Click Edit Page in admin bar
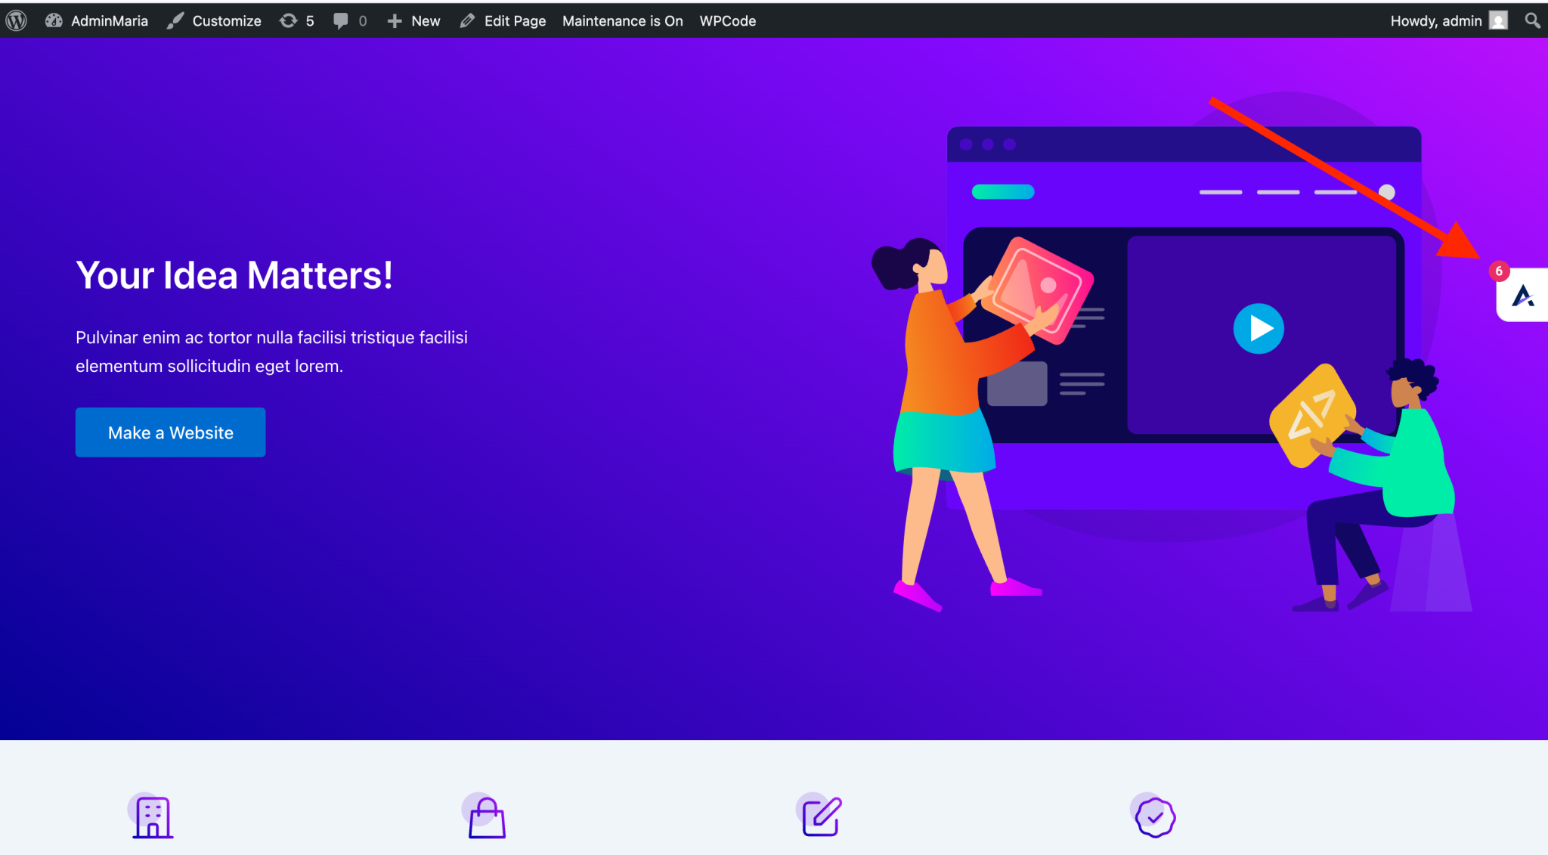 pos(503,20)
